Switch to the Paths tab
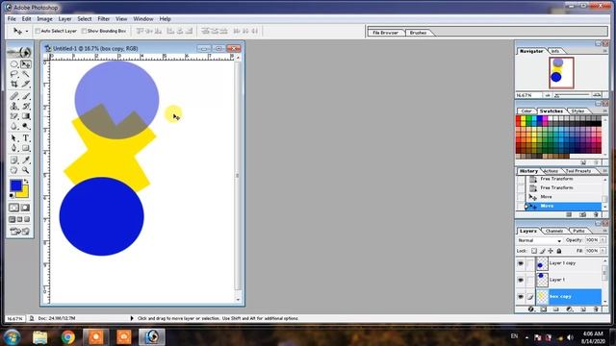 coord(578,231)
